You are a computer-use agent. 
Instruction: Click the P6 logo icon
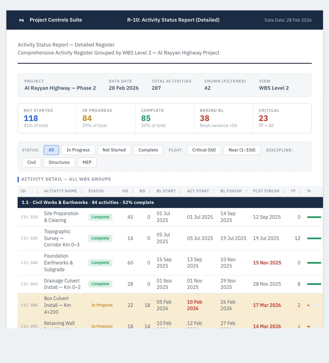[22, 20]
